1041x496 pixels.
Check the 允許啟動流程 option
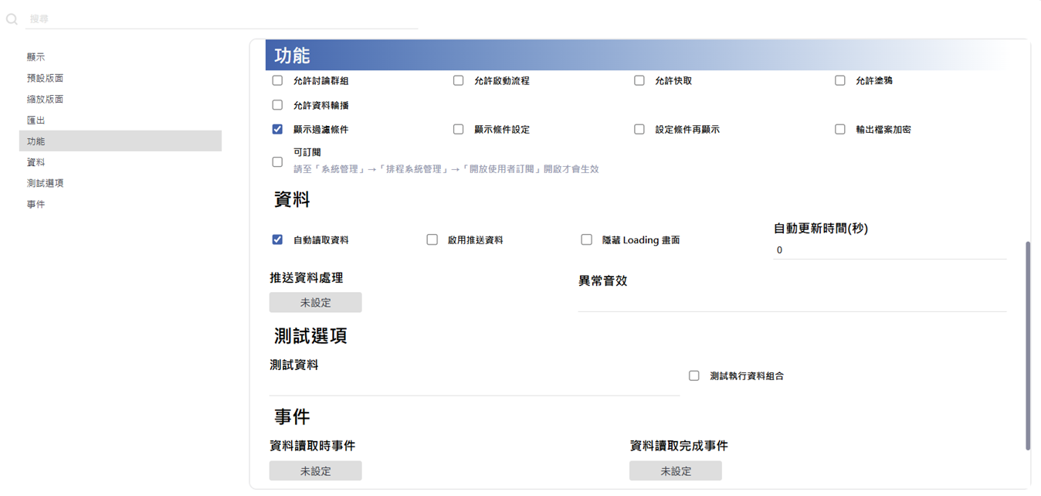tap(459, 80)
